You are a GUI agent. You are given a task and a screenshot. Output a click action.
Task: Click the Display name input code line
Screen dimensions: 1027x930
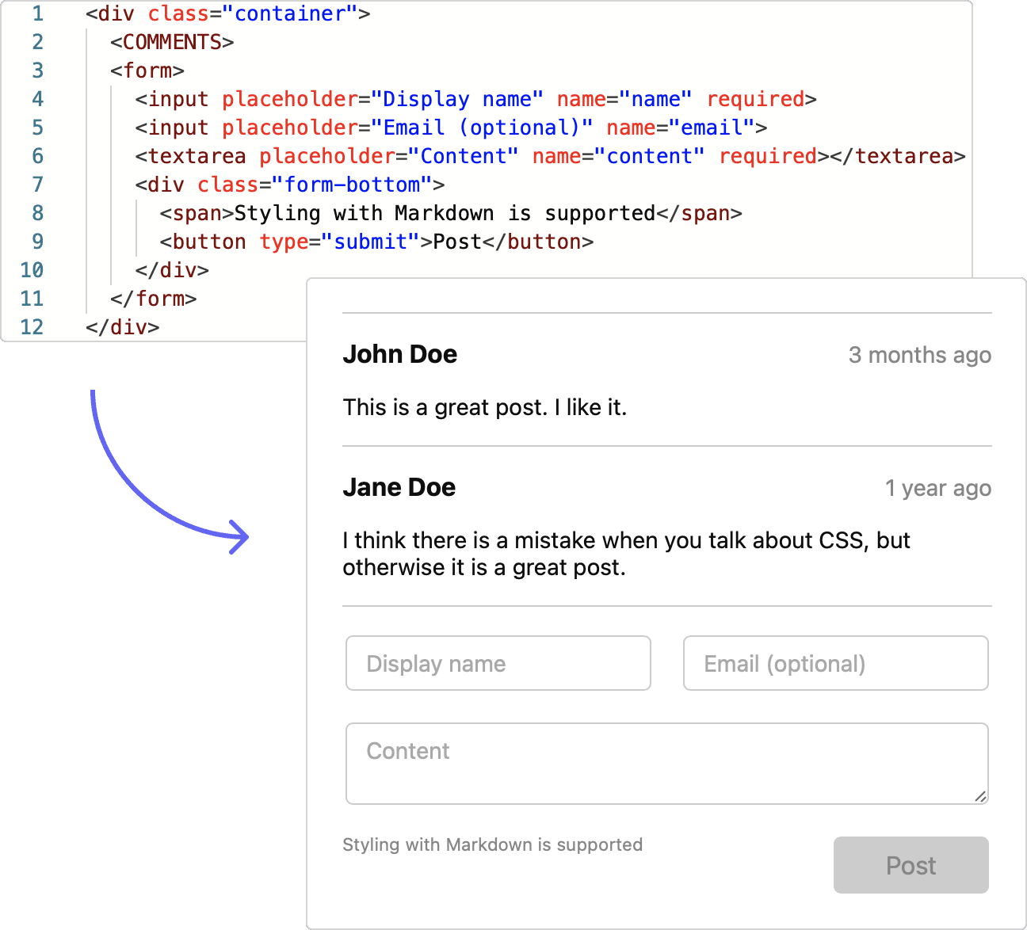(475, 99)
